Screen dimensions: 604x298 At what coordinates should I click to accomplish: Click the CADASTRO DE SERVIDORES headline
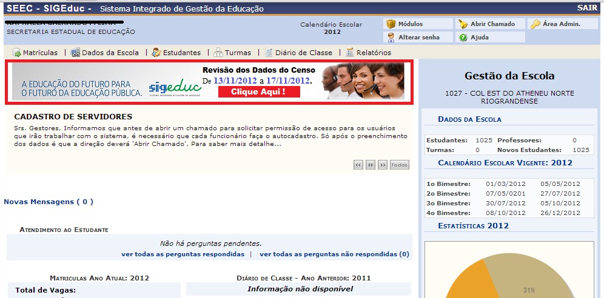point(73,116)
